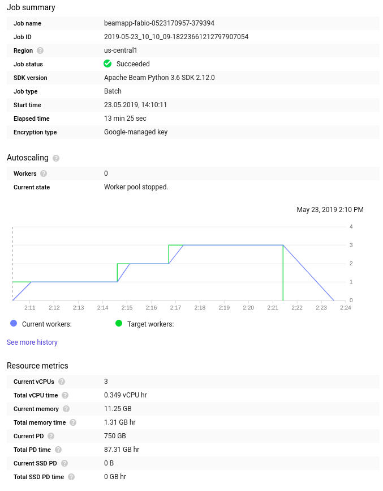
Task: Click the Resource metrics heading
Action: tap(37, 366)
